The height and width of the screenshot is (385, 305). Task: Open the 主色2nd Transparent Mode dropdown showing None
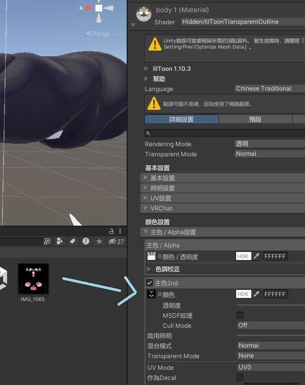click(x=271, y=356)
